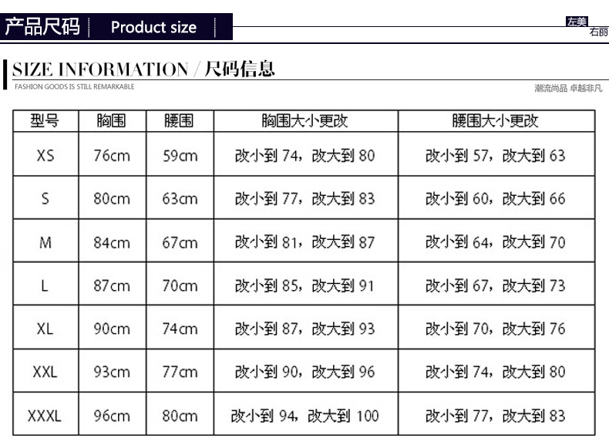Screen dimensions: 609x445
Task: Click the FASHION GOODS IS STILL REMARKABLE subtitle
Action: (x=74, y=86)
